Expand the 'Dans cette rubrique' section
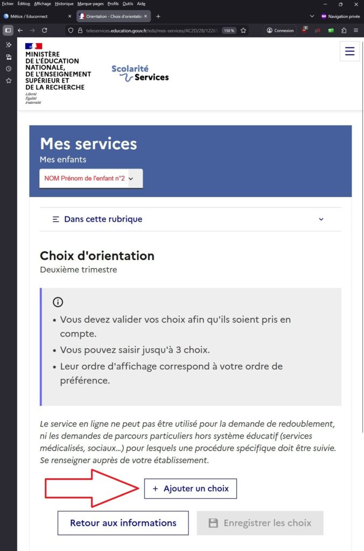 click(190, 220)
